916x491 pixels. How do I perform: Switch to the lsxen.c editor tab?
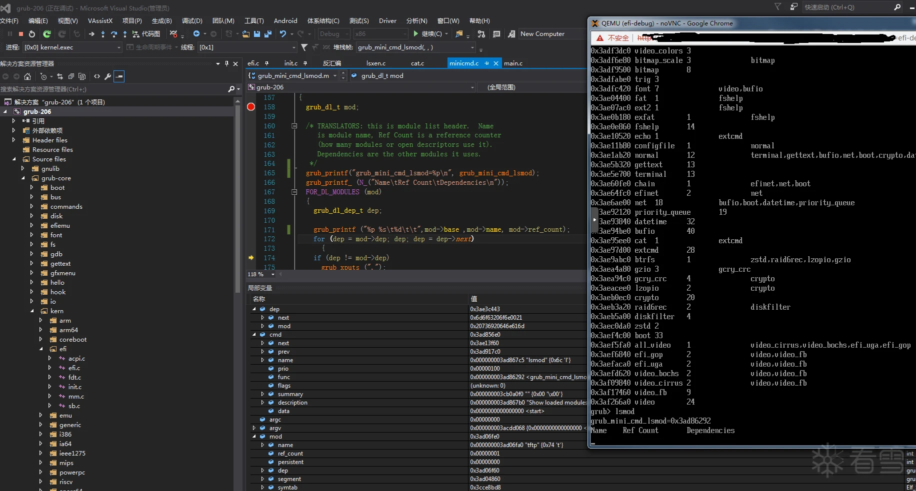click(x=375, y=63)
